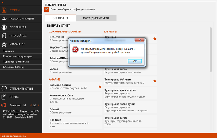217x138 pixels.
Task: Open the Отчеты sidebar section
Action: pyautogui.click(x=21, y=10)
